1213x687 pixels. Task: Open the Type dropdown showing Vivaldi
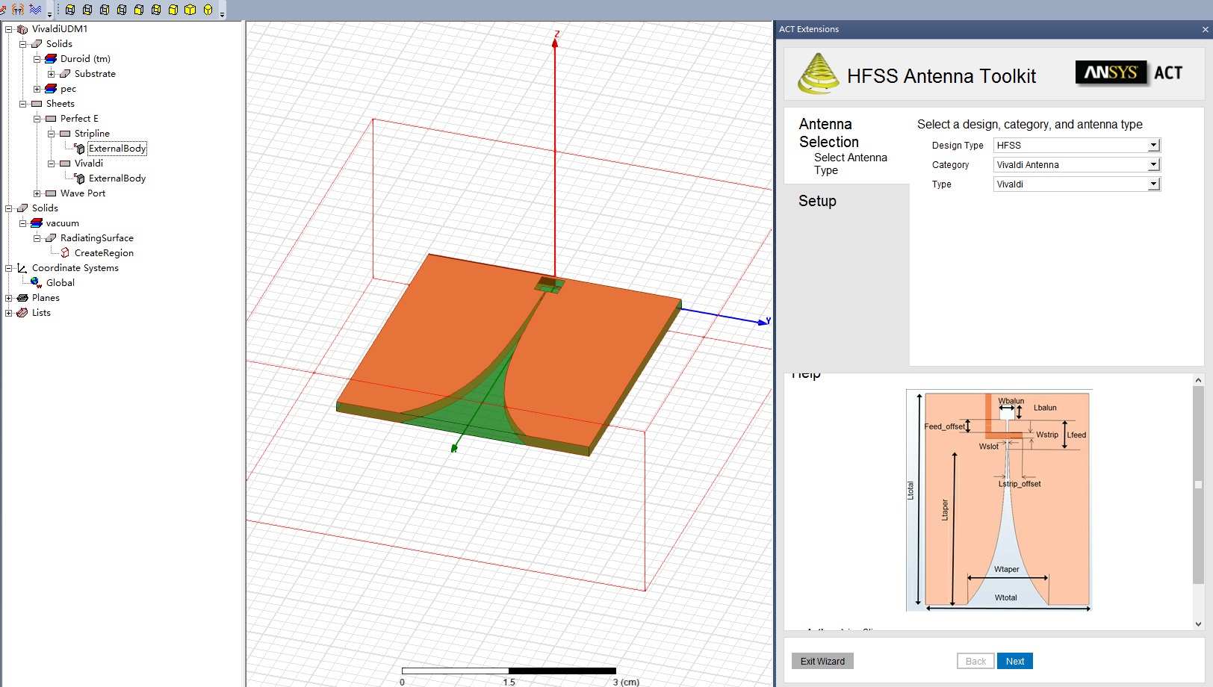pyautogui.click(x=1153, y=184)
